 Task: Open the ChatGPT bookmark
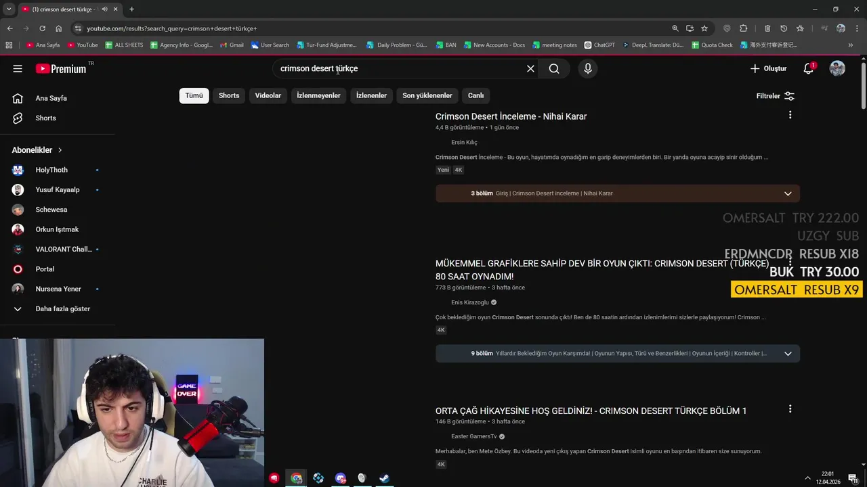(x=599, y=45)
